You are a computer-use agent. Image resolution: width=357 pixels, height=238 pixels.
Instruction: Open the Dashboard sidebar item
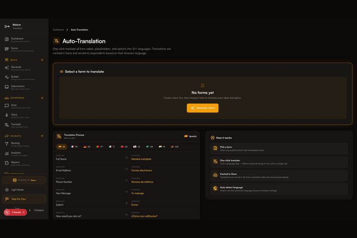24,39
